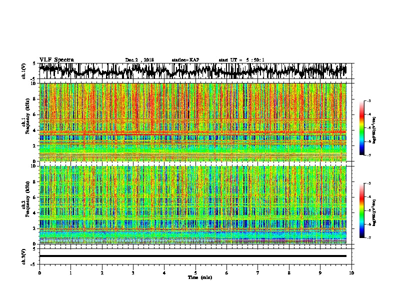Screen dimensions: 396x306
Task: Click the "station=KAP" header label
Action: pos(185,60)
